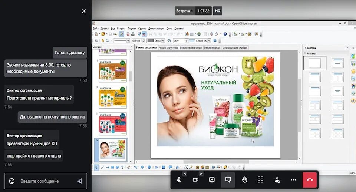The width and height of the screenshot is (356, 192).
Task: Open the Сервис menu
Action: point(142,29)
